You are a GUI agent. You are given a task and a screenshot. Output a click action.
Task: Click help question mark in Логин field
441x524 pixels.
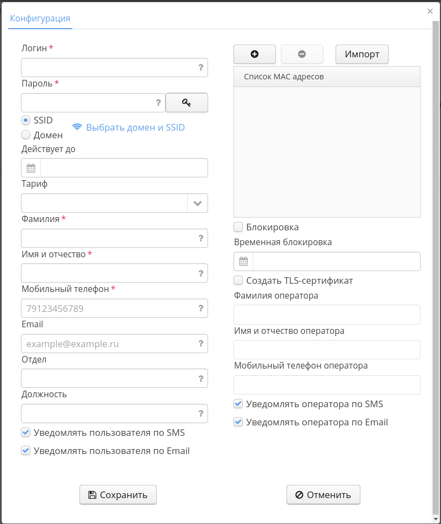point(201,67)
